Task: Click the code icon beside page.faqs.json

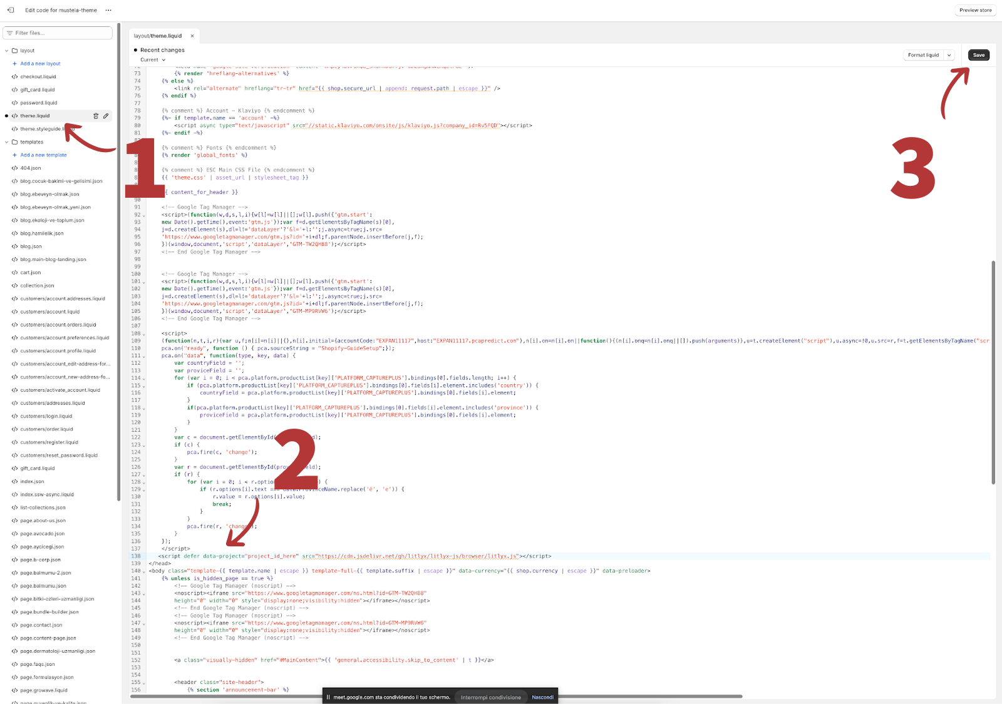Action: click(x=14, y=665)
